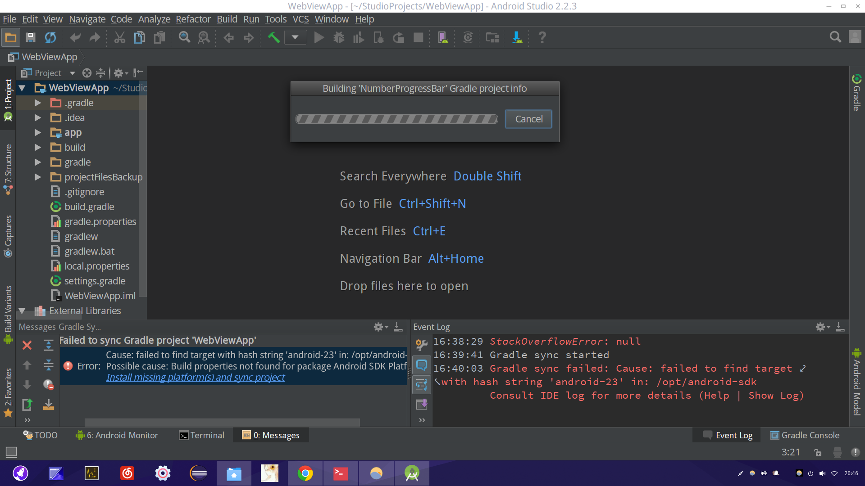Toggle the Gradle tool window button
The height and width of the screenshot is (486, 865).
point(856,93)
